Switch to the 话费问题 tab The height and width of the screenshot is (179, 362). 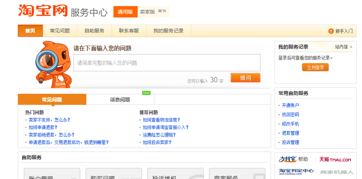120,100
